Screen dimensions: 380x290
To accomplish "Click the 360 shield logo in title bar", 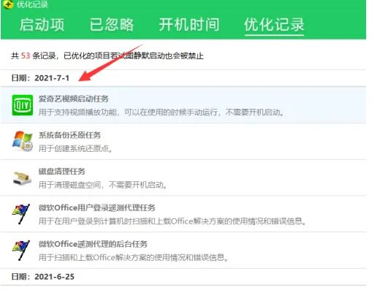I will 8,4.
